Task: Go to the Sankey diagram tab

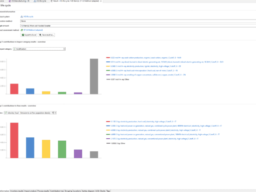Action: tap(88, 191)
